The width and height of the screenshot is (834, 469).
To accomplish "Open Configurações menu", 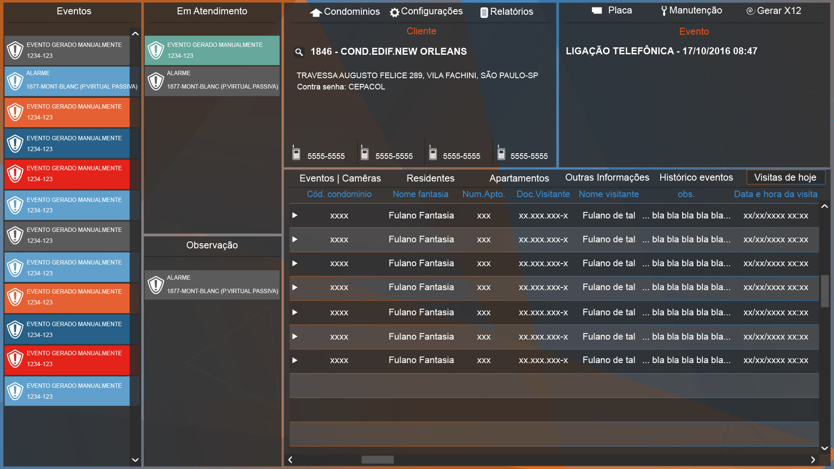I will 426,12.
